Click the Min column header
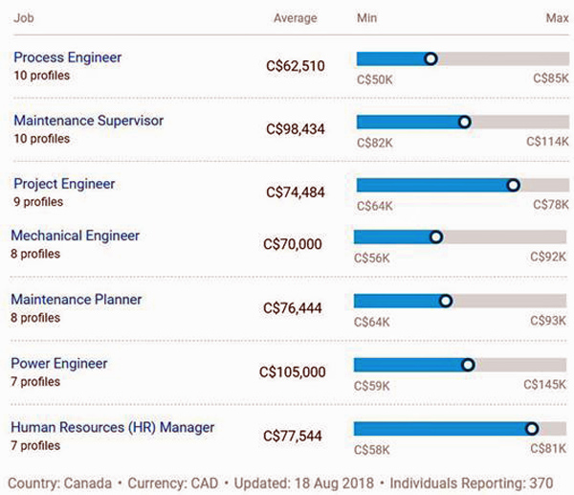 tap(366, 18)
